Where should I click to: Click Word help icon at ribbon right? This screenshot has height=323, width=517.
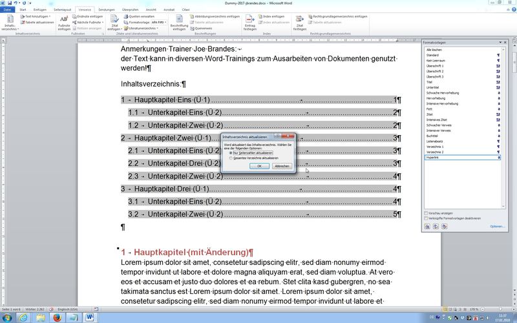click(514, 10)
